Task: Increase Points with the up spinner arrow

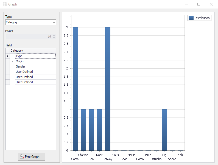Action: point(54,35)
